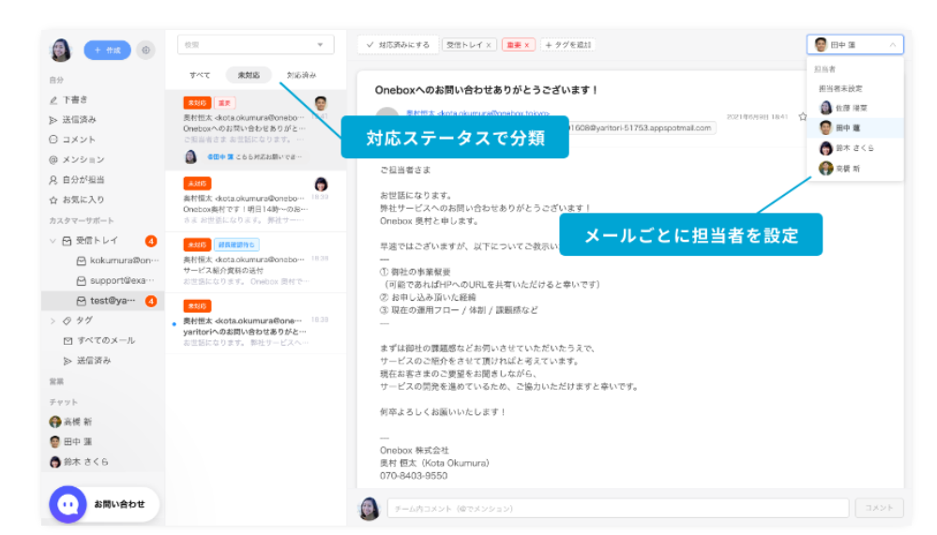Click the settings gear icon beside 作成
The image size is (937, 535).
[x=145, y=51]
